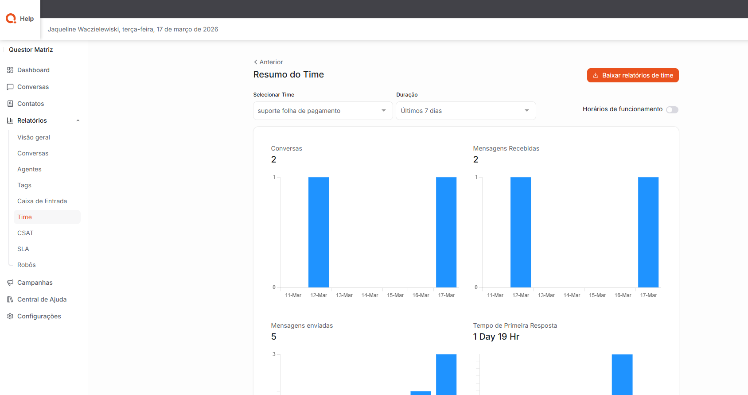
Task: Open the Agentes report
Action: click(29, 169)
